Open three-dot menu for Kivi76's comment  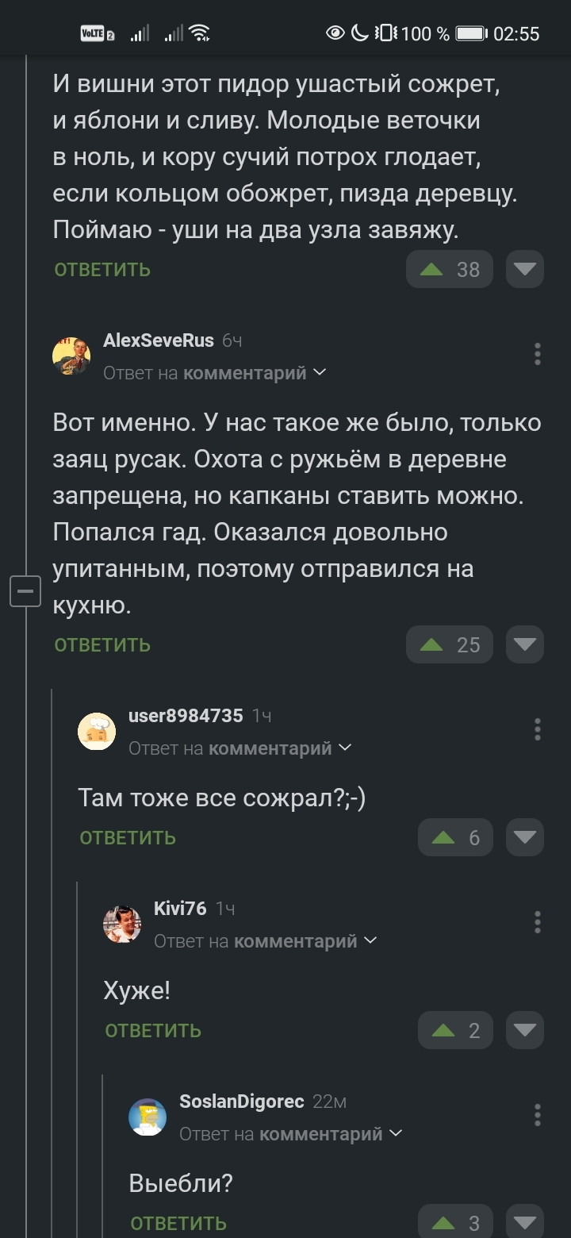[x=538, y=922]
